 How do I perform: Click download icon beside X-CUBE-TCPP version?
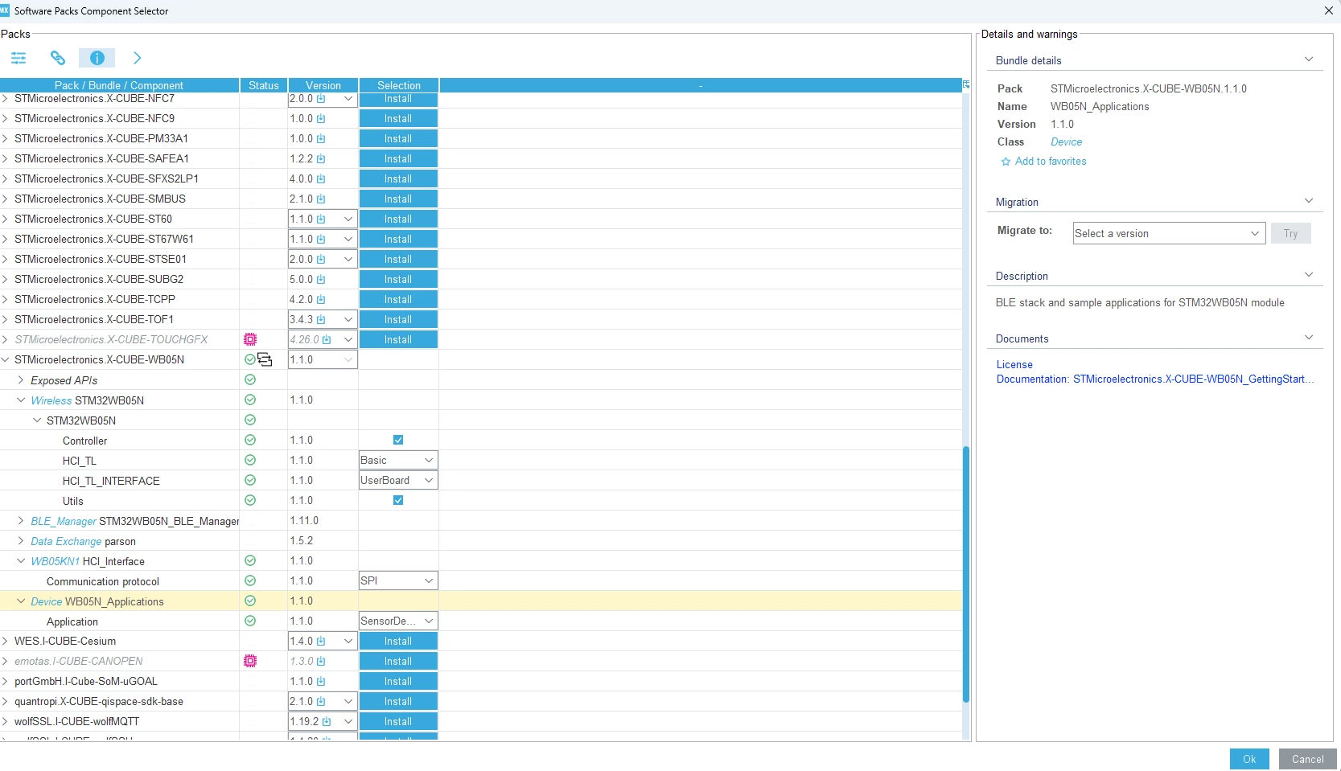pyautogui.click(x=321, y=299)
